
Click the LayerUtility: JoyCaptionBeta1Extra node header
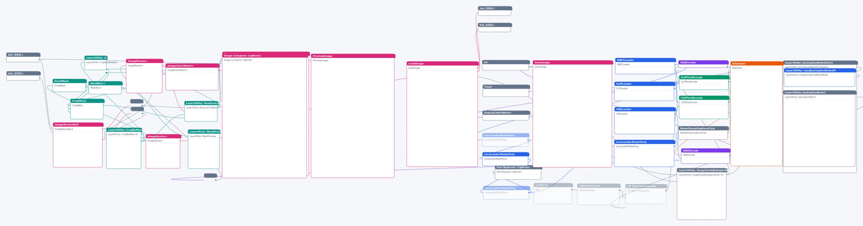point(821,63)
